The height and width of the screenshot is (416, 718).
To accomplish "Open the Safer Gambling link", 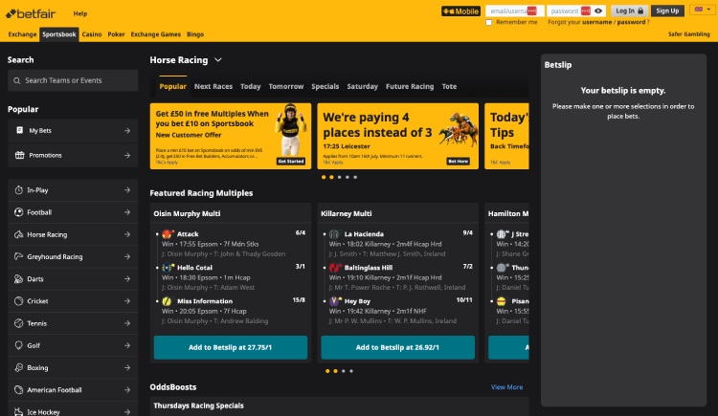I will tap(688, 34).
